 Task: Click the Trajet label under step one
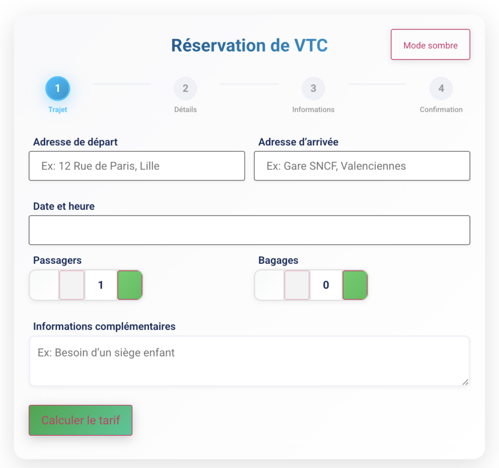pos(58,109)
